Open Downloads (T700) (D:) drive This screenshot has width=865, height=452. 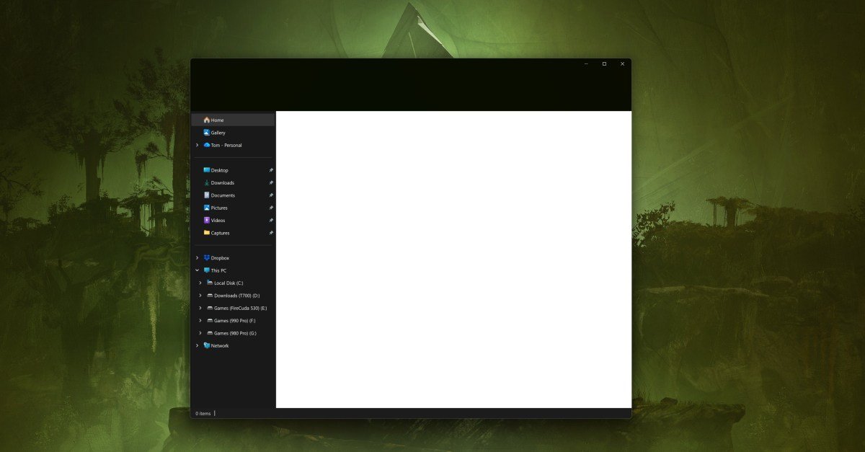pyautogui.click(x=229, y=295)
